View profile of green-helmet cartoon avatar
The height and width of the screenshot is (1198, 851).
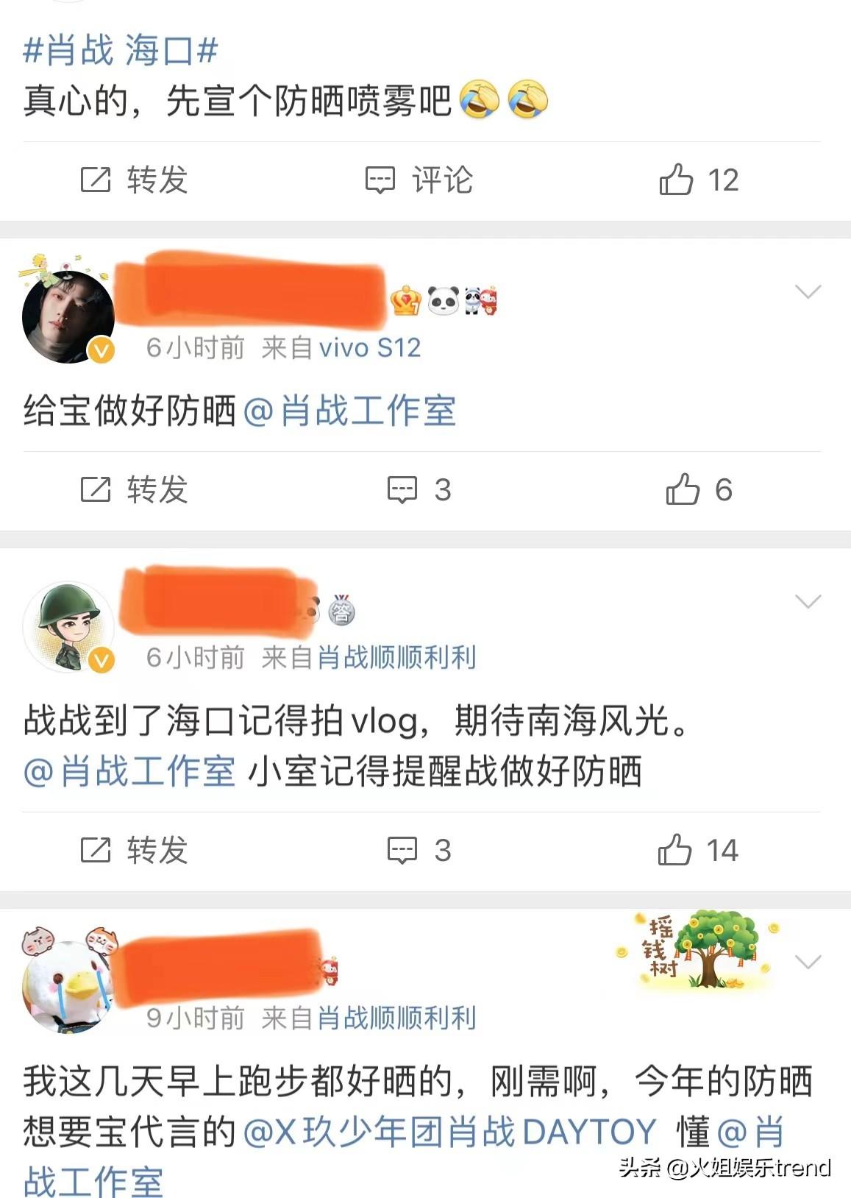click(x=68, y=628)
